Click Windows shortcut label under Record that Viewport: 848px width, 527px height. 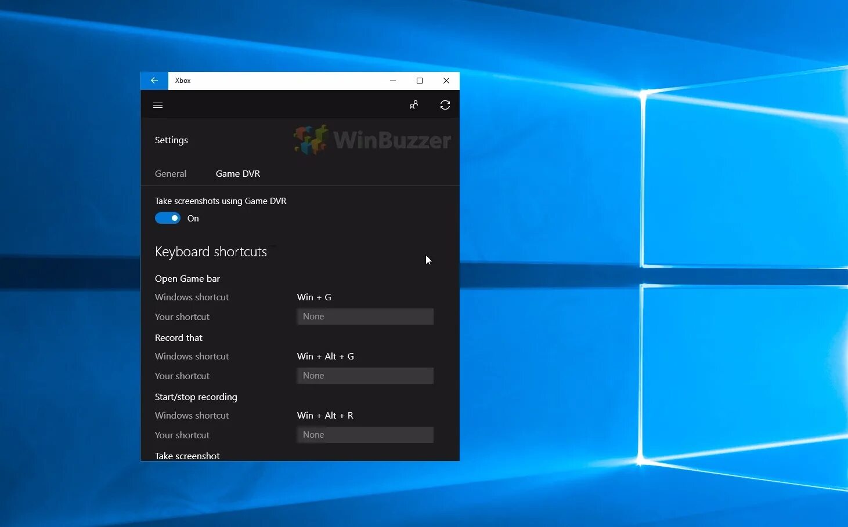[192, 357]
